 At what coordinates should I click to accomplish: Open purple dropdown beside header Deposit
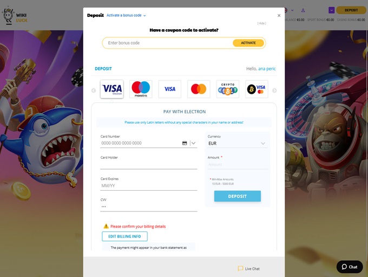[332, 10]
